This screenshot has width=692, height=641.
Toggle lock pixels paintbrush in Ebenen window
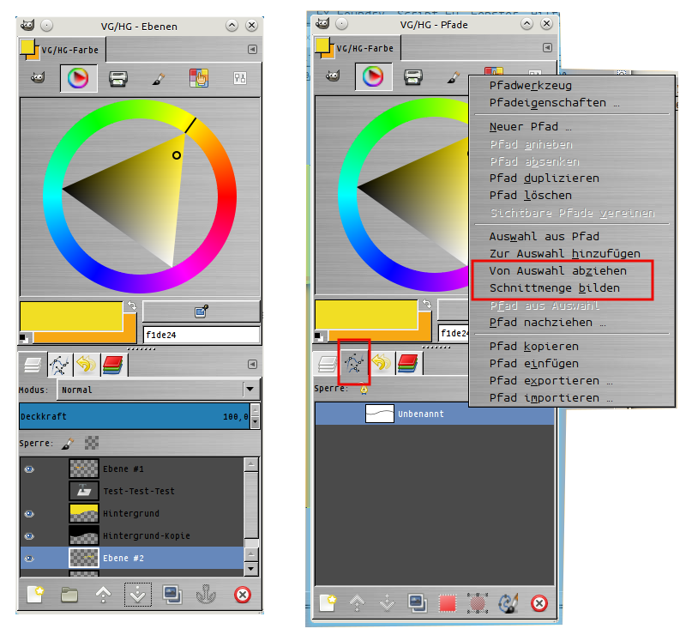pyautogui.click(x=68, y=443)
